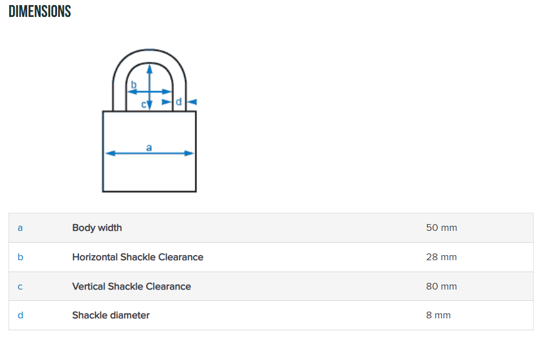The height and width of the screenshot is (337, 537).
Task: Select the Body width label
Action: coord(97,228)
